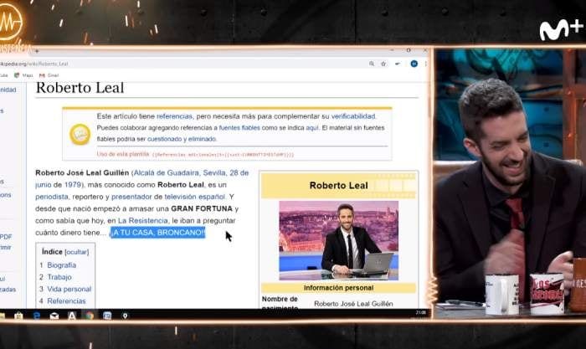Open the 'cuestionado y eliminado' link

click(x=182, y=139)
